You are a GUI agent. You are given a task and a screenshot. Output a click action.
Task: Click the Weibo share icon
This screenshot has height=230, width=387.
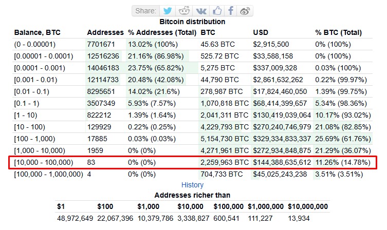click(245, 11)
